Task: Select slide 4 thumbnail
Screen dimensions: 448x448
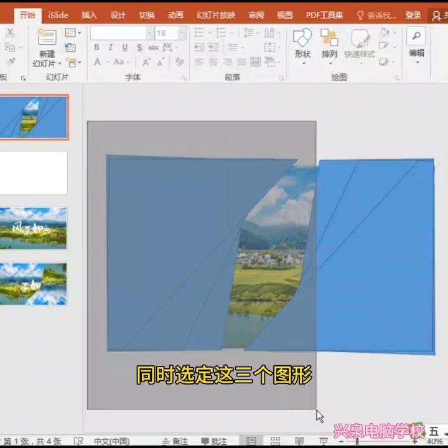Action: click(33, 284)
